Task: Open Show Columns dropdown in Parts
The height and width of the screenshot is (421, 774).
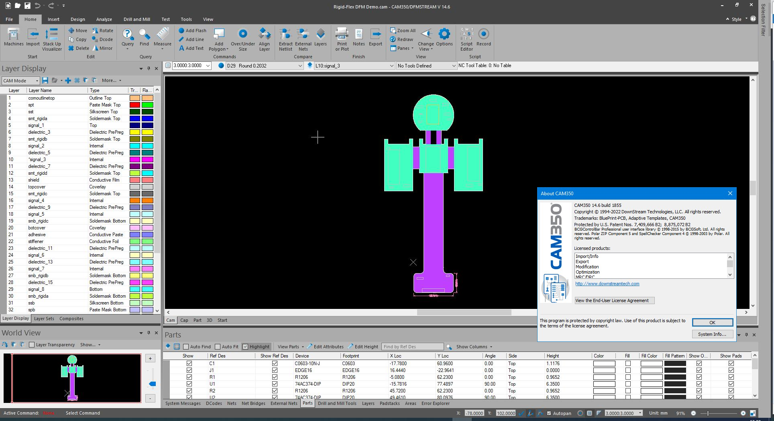Action: (x=474, y=347)
